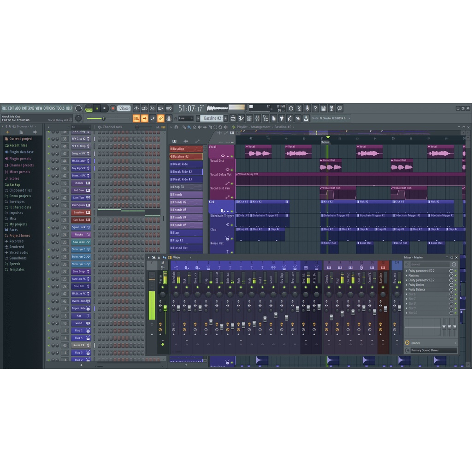This screenshot has height=472, width=472.
Task: Click the record button in transport
Action: [113, 108]
